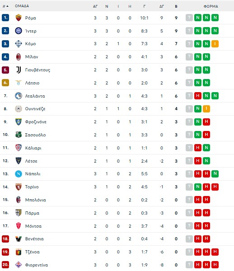Sort by the ΔΓ goal difference header

point(162,6)
